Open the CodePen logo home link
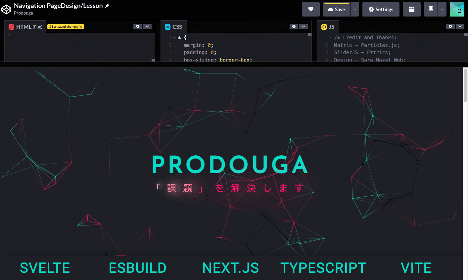Image resolution: width=468 pixels, height=280 pixels. [x=6, y=9]
